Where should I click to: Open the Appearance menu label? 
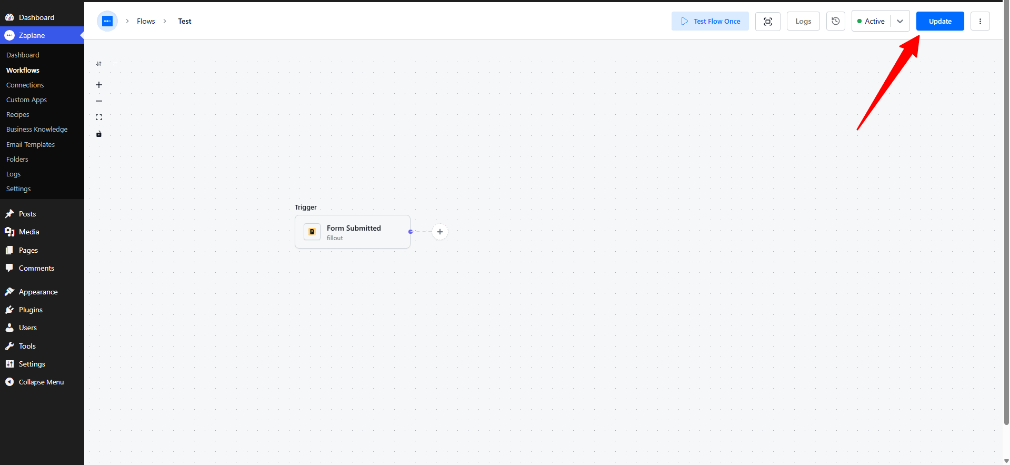(38, 292)
